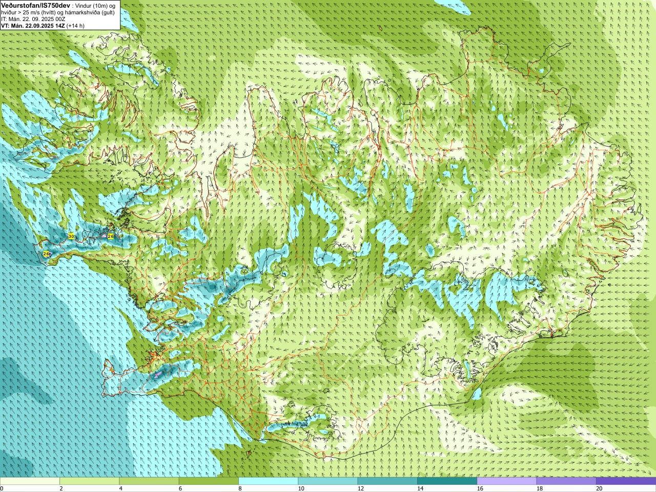This screenshot has width=656, height=492.
Task: Click the scale label '12'
Action: click(x=361, y=488)
